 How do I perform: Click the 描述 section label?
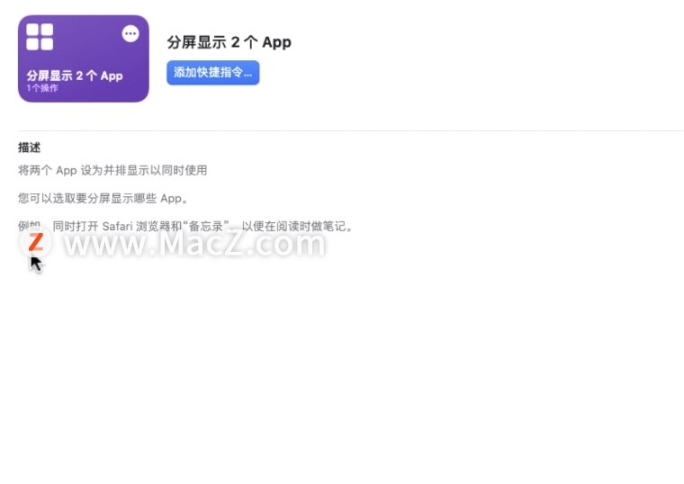(29, 148)
